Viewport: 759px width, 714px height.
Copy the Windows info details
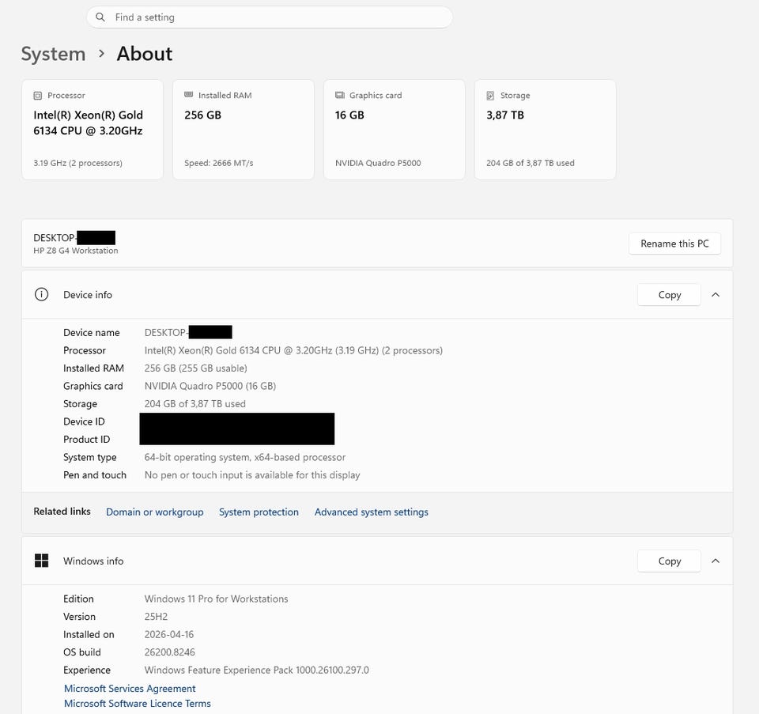pos(669,561)
